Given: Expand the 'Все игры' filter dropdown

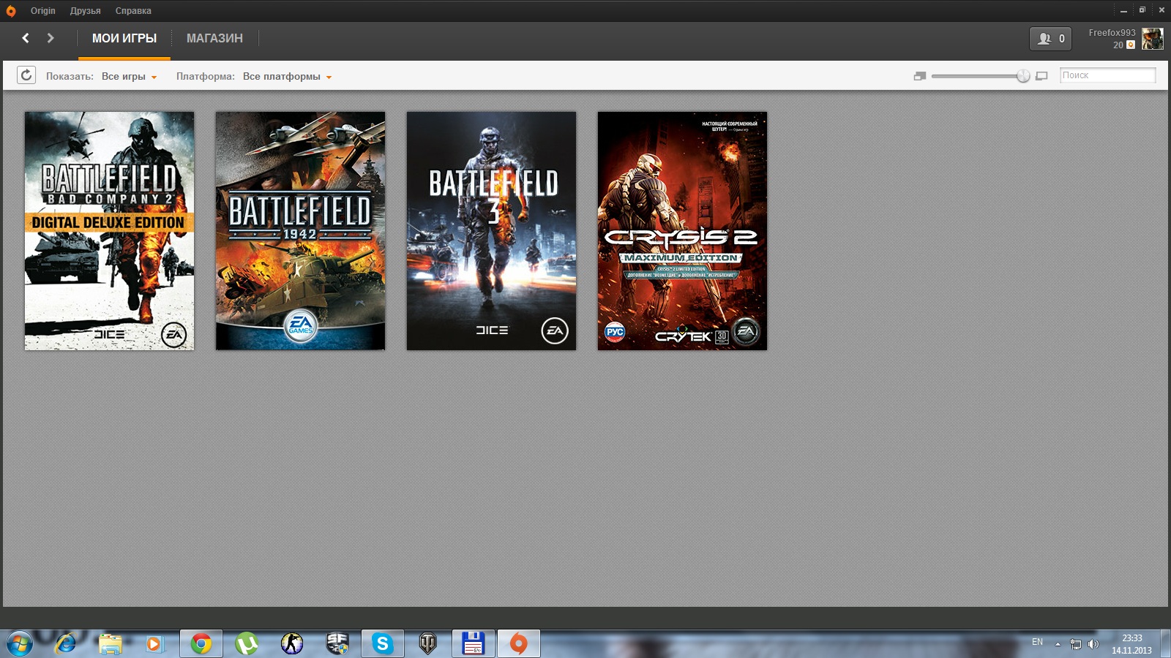Looking at the screenshot, I should pyautogui.click(x=129, y=77).
